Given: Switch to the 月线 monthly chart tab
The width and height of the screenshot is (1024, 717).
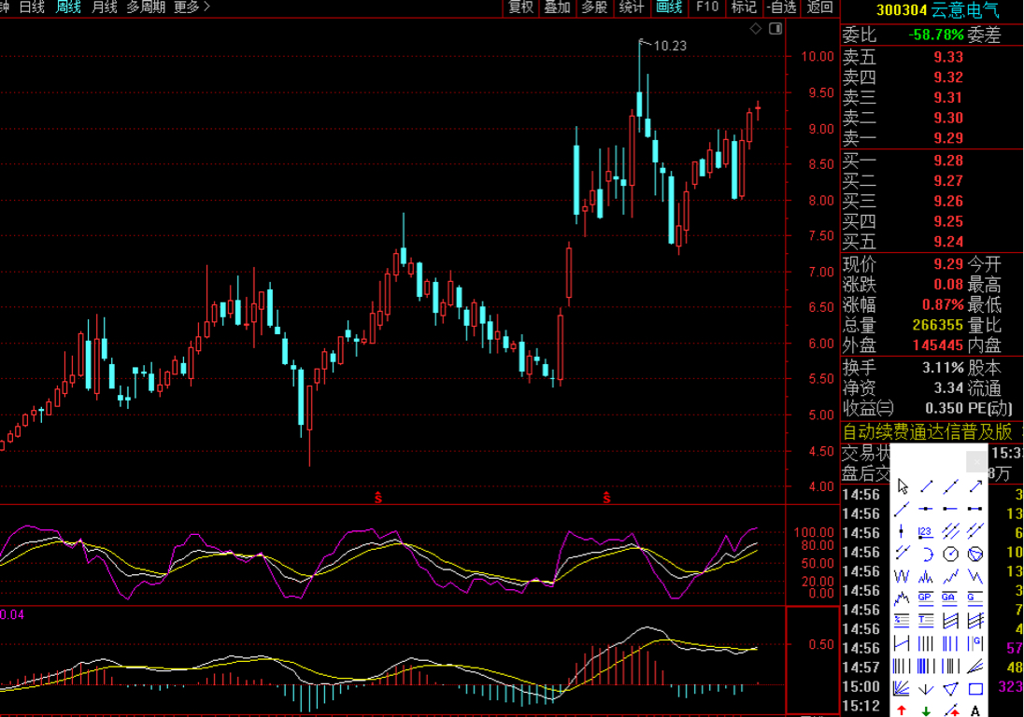Looking at the screenshot, I should point(105,7).
